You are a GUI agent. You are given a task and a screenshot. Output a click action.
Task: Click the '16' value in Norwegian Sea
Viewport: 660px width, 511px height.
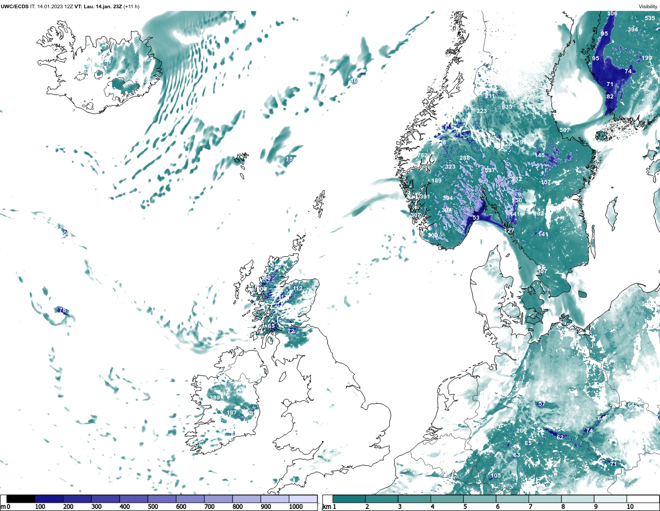point(354,81)
